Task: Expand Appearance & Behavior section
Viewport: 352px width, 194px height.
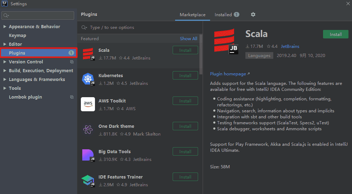Action: (x=5, y=27)
